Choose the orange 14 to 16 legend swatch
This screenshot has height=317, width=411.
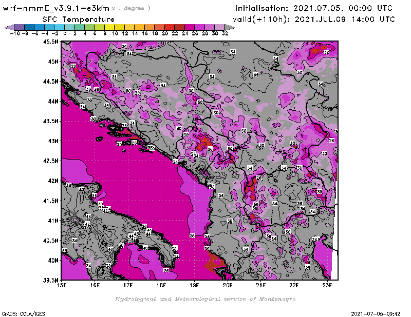point(139,27)
